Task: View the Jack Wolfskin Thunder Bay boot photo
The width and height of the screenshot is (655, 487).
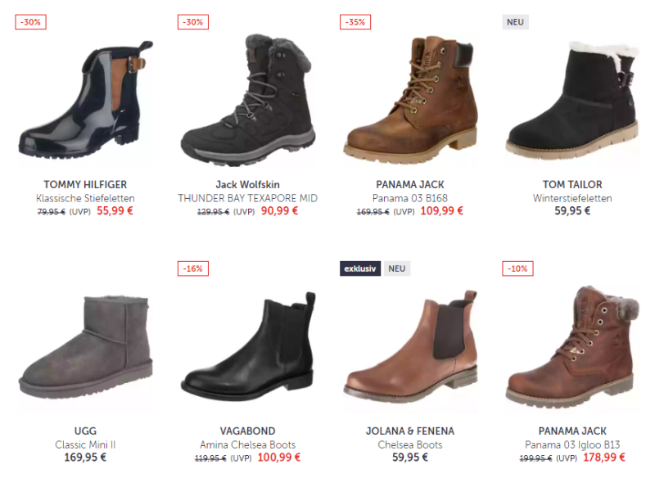Action: coord(248,99)
